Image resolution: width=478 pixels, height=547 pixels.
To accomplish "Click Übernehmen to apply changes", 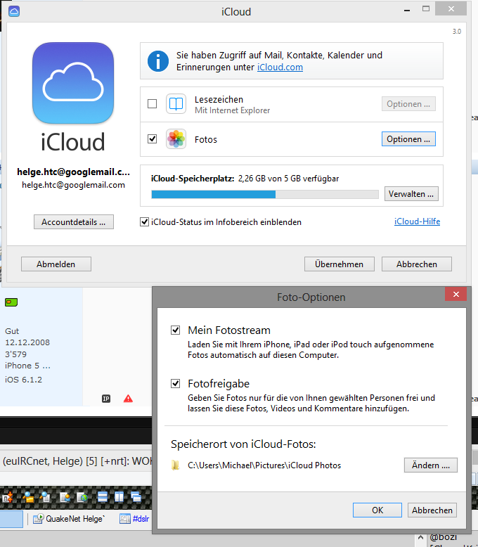I will pos(340,264).
